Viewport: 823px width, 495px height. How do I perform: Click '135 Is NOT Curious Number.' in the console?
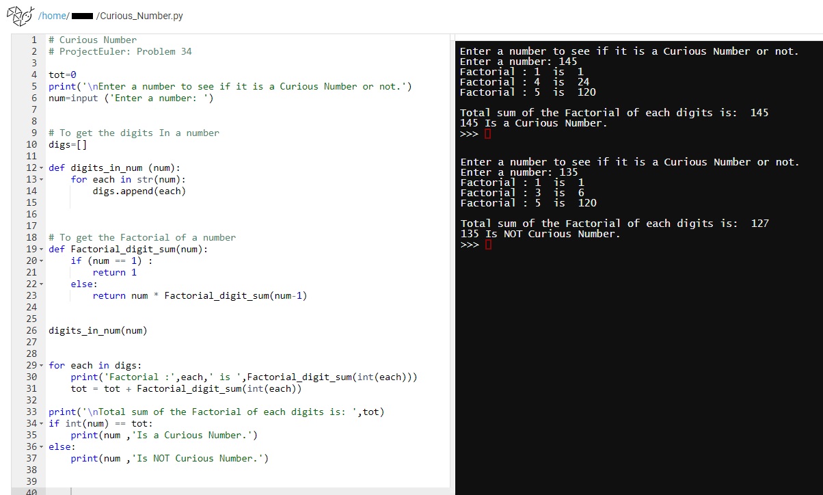pyautogui.click(x=541, y=234)
